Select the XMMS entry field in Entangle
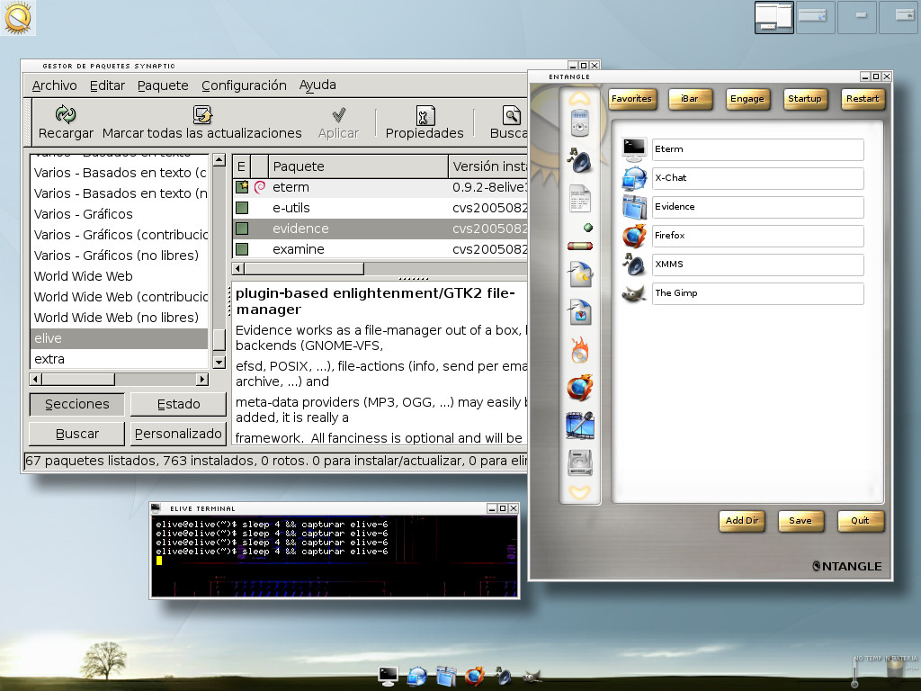The width and height of the screenshot is (921, 691). (x=757, y=265)
